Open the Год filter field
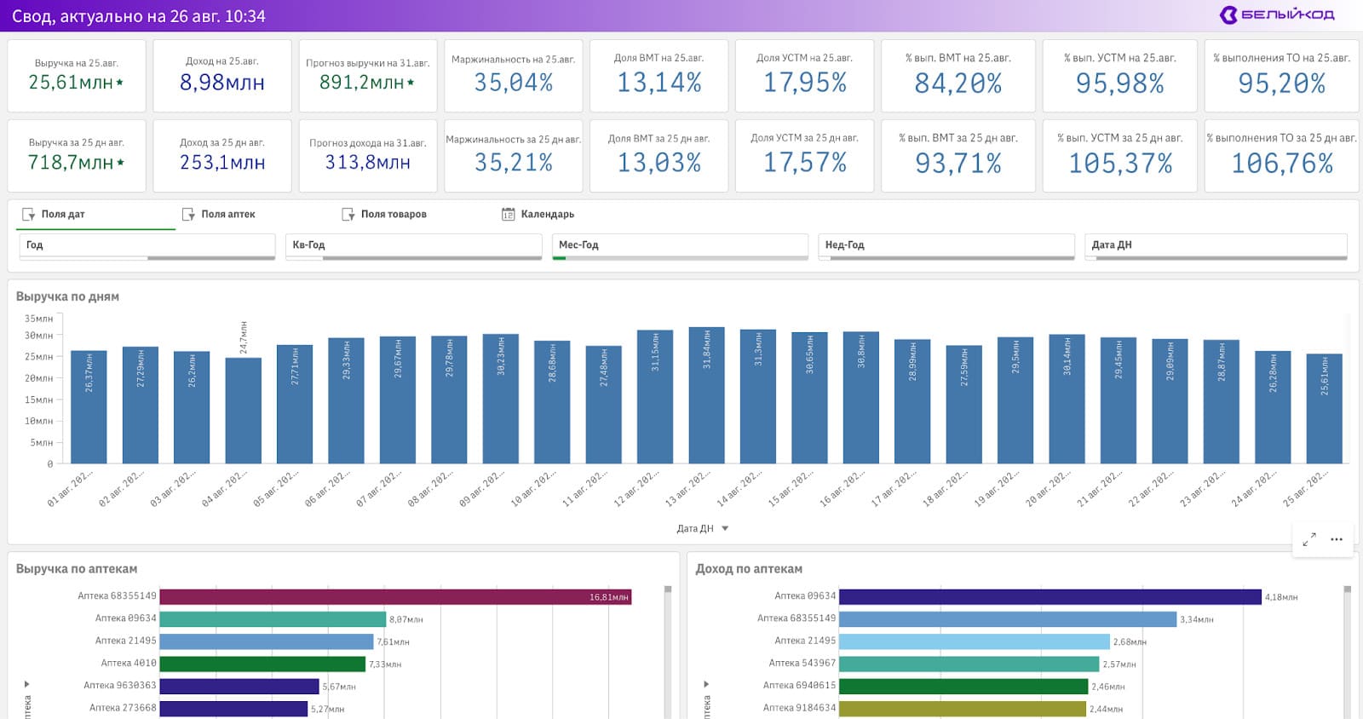This screenshot has height=719, width=1363. (x=147, y=246)
